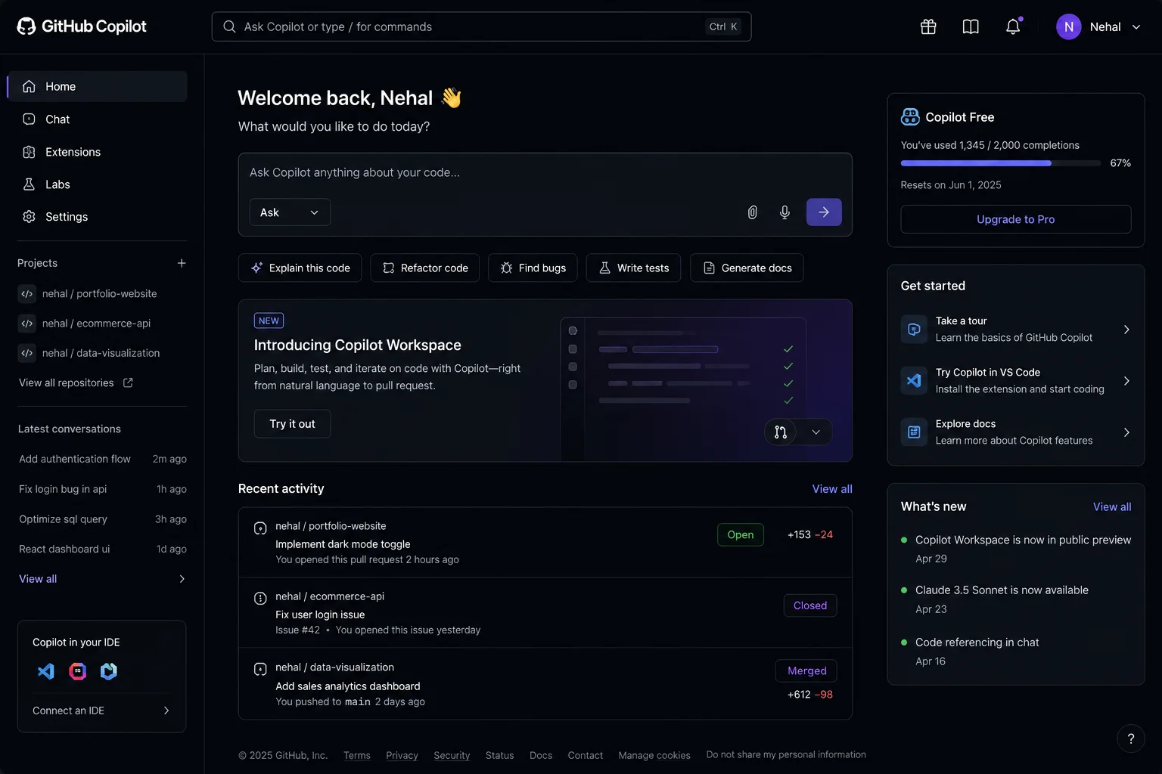Screen dimensions: 1162x774
Task: Click the Try it out button
Action: pos(292,424)
